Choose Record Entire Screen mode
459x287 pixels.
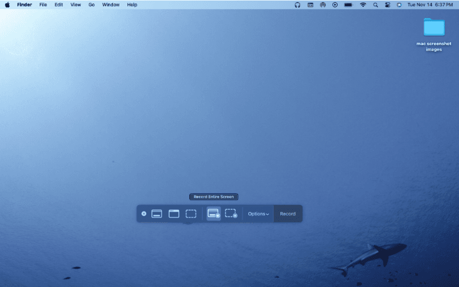click(x=213, y=214)
